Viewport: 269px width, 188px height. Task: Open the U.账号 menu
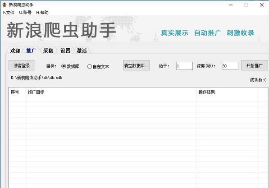(25, 12)
